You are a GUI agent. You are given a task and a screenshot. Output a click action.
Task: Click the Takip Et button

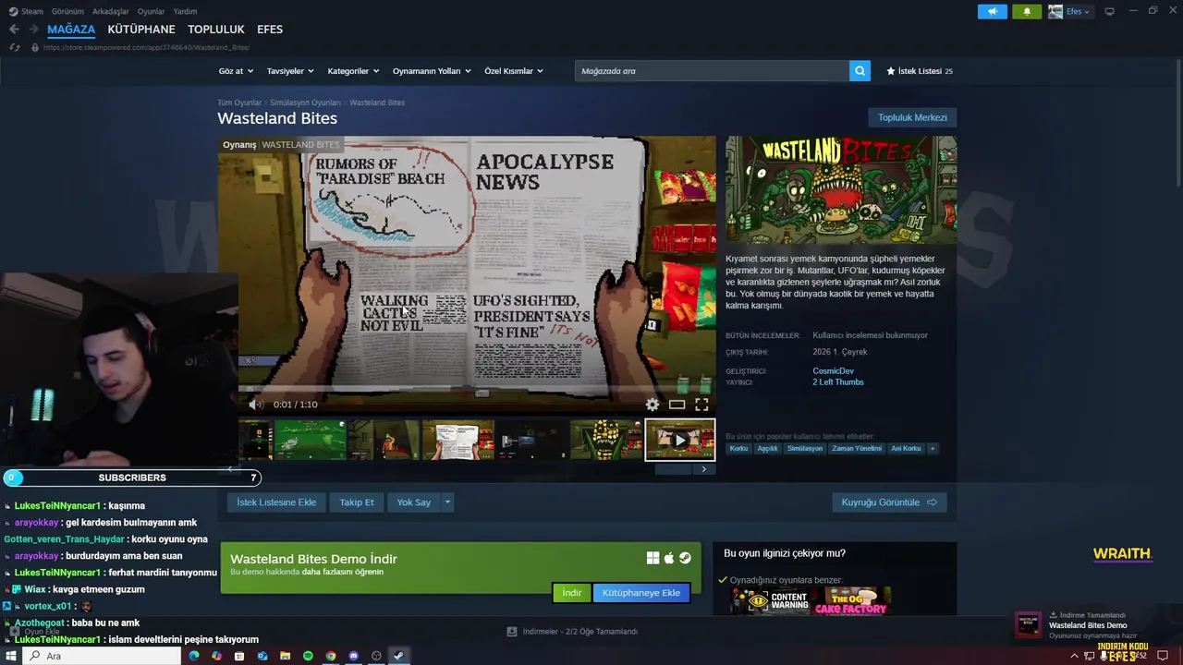357,502
